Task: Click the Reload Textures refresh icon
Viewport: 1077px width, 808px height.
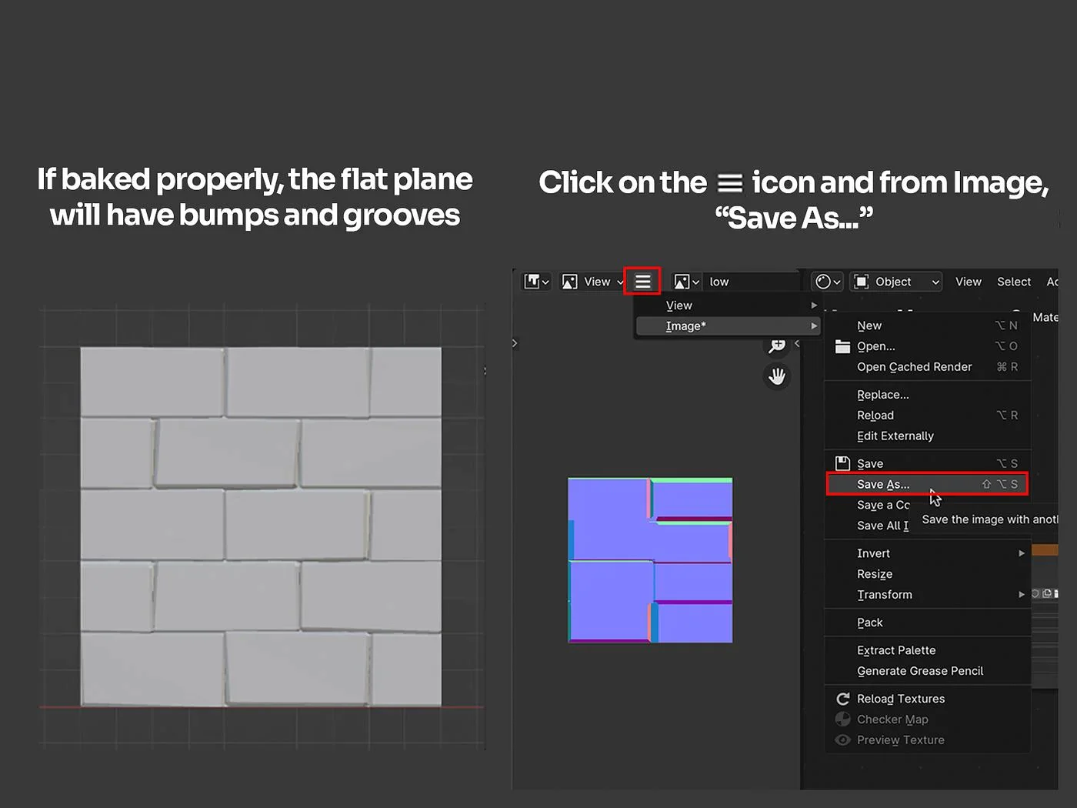Action: pyautogui.click(x=843, y=699)
